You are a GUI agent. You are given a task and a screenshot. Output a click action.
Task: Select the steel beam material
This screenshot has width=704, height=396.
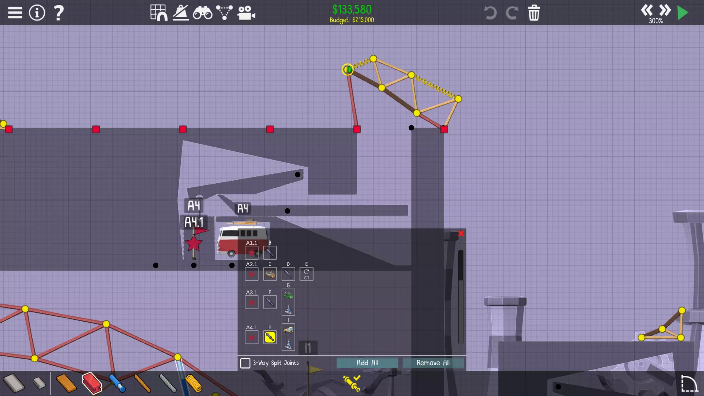(x=91, y=383)
